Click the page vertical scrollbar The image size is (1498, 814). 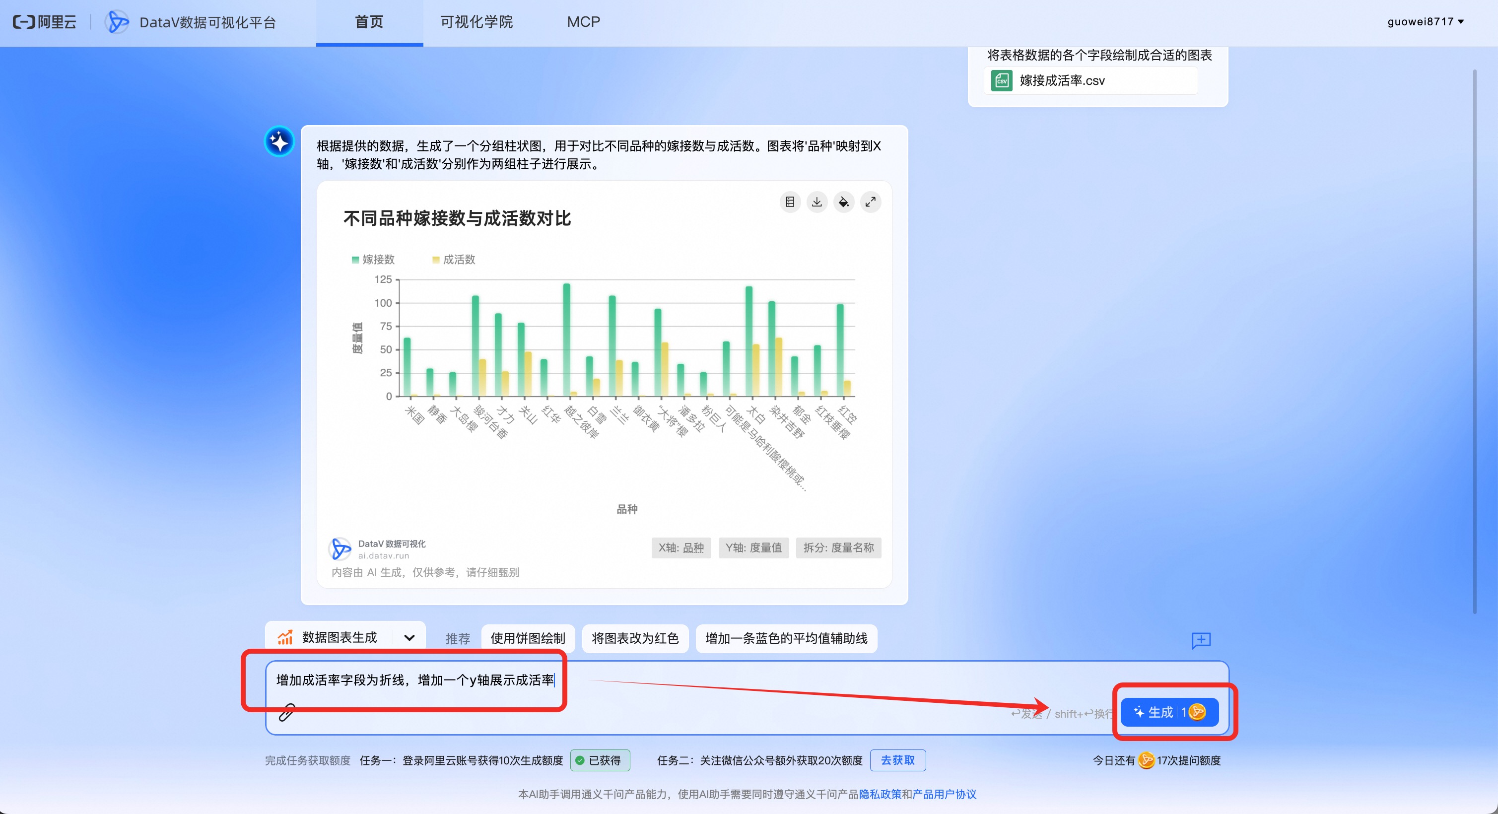pyautogui.click(x=1475, y=341)
